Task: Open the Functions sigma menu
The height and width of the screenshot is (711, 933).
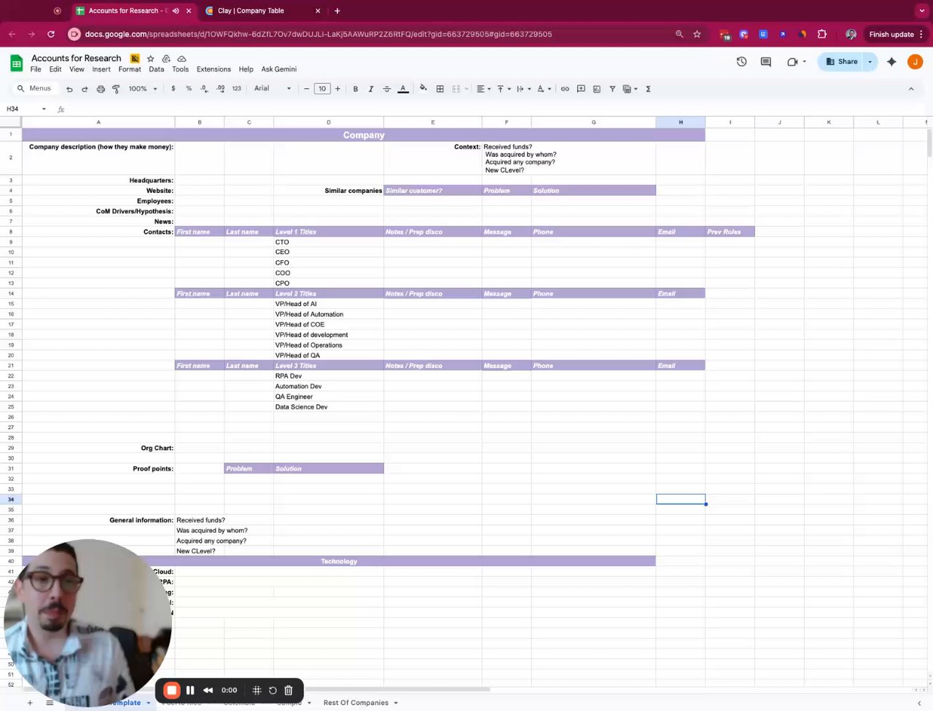Action: [648, 89]
